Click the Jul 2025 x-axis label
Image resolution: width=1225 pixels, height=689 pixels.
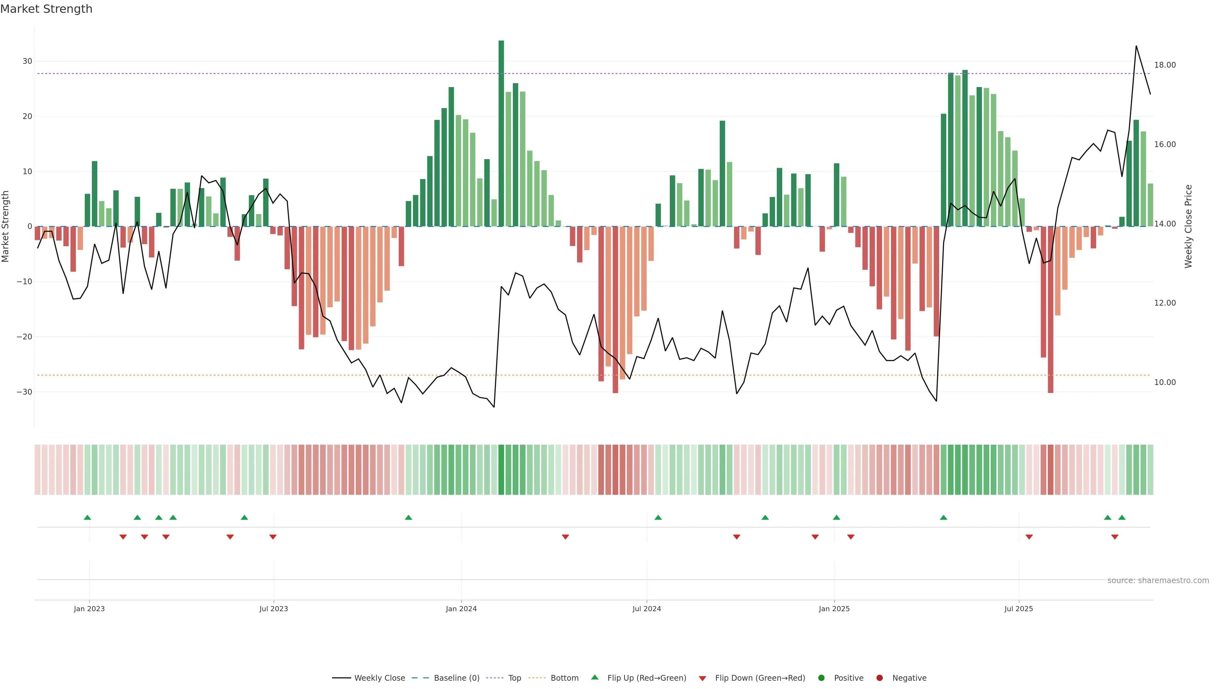[x=1019, y=609]
